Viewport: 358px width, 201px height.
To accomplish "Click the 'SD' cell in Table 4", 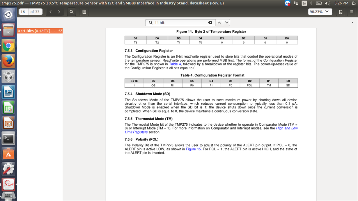I will click(288, 86).
